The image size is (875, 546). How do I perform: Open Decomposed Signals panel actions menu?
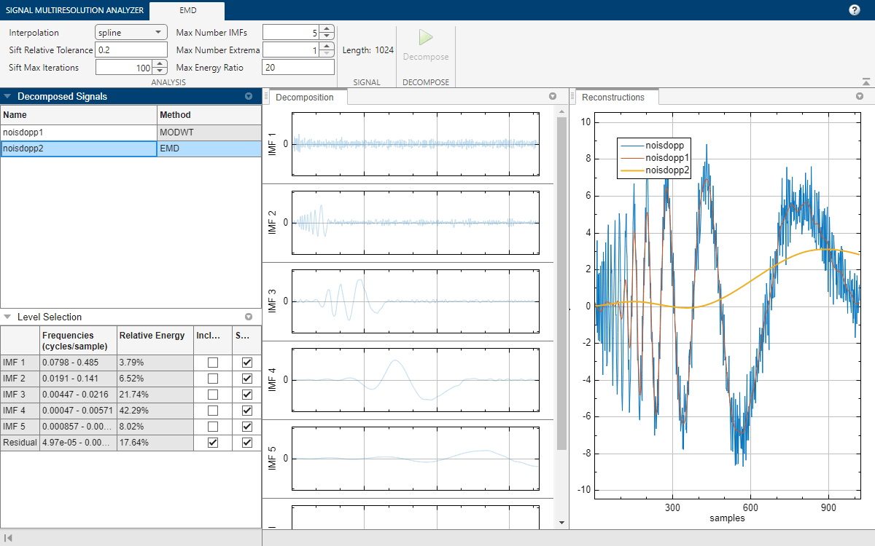point(249,96)
